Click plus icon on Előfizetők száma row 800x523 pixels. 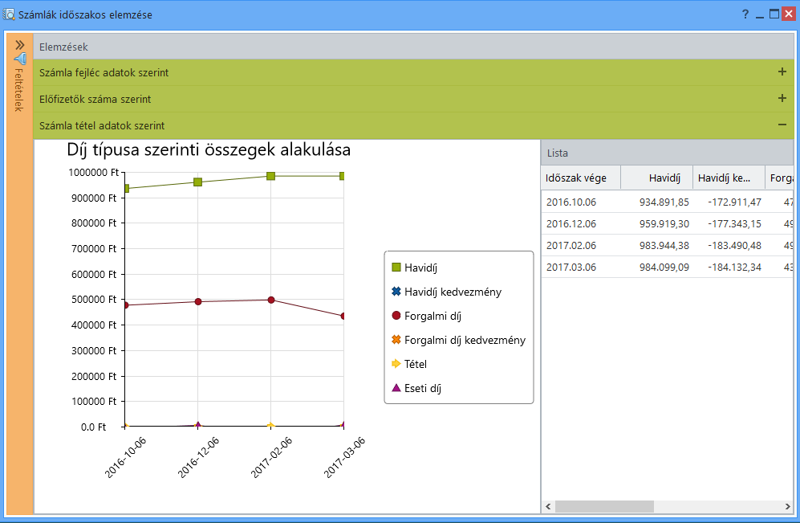click(x=782, y=98)
